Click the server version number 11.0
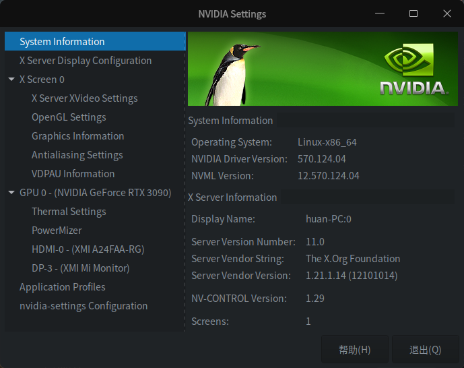Screen dimensions: 464x368 [x=315, y=242]
